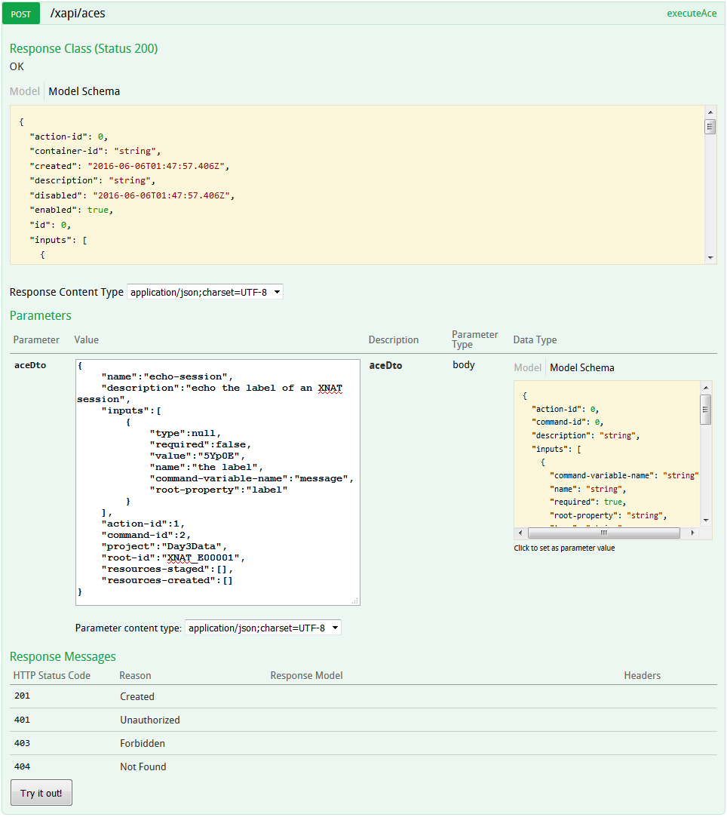Switch to the Data Type Model tab
The image size is (727, 817).
[x=527, y=368]
